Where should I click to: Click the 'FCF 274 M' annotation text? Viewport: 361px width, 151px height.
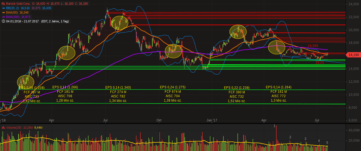pos(118,92)
